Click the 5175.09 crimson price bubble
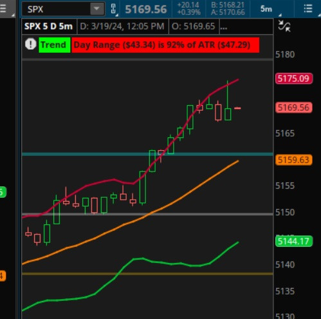Viewport: 321px width, 319px height. pyautogui.click(x=294, y=79)
